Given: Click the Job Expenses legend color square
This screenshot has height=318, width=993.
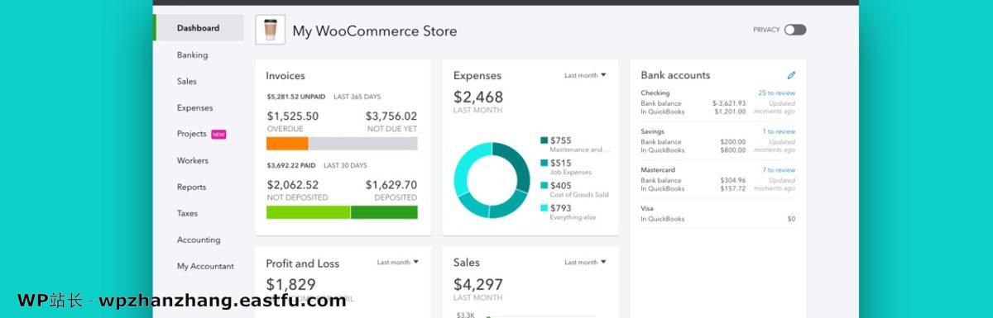Looking at the screenshot, I should [x=544, y=164].
